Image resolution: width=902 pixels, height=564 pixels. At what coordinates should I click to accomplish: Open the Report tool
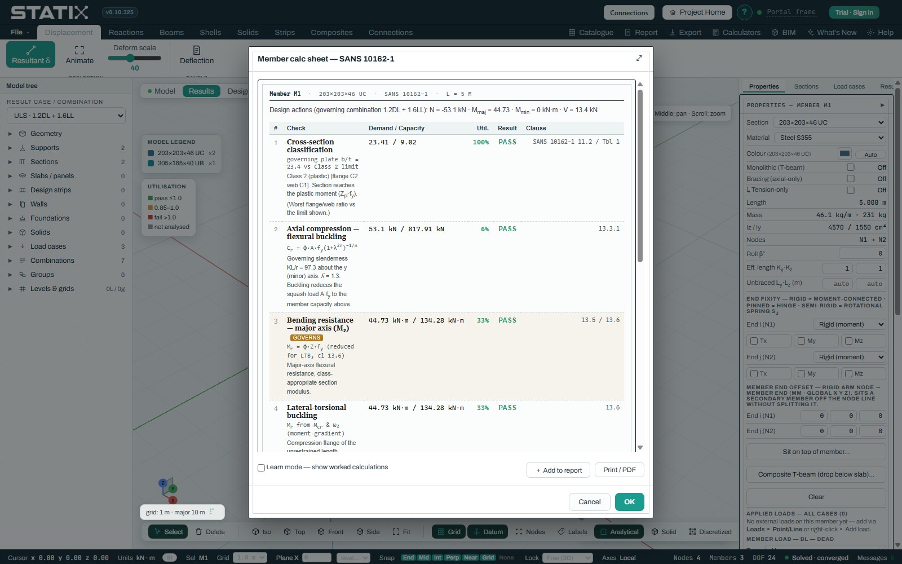[641, 32]
